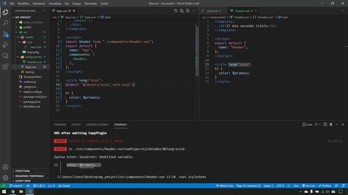348x195 pixels.
Task: Click the feedback icon in status bar
Action: point(337,186)
